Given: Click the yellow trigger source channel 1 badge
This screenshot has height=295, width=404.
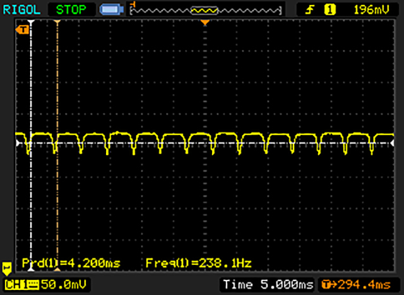Looking at the screenshot, I should (330, 10).
